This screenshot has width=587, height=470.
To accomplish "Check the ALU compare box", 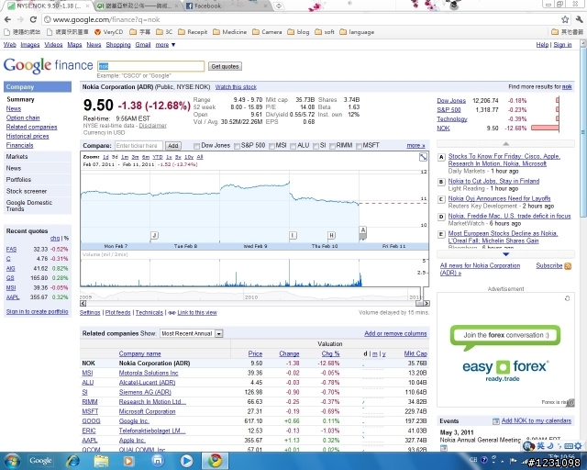I will coord(293,146).
